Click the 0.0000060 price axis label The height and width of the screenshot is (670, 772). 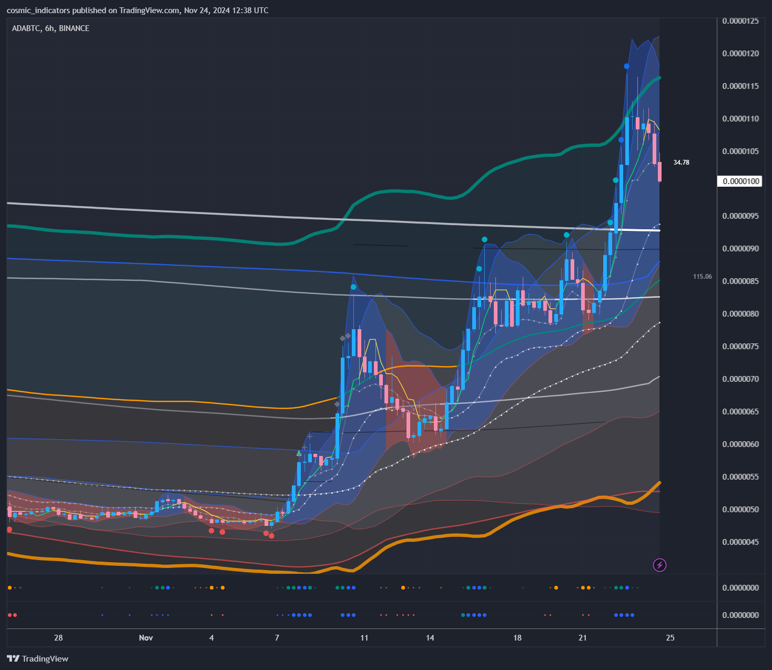740,444
